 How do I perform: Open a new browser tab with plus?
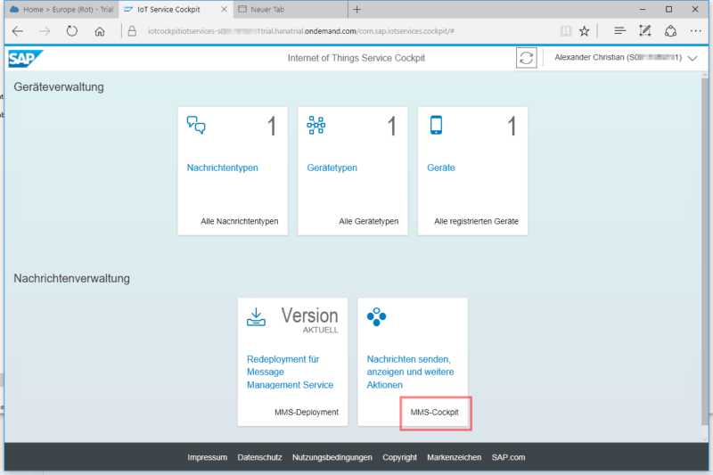coord(357,9)
